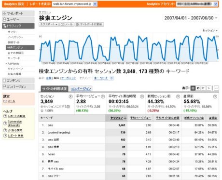222x180 pixels.
Task: Open the セッション graph metric dropdown
Action: pyautogui.click(x=210, y=30)
